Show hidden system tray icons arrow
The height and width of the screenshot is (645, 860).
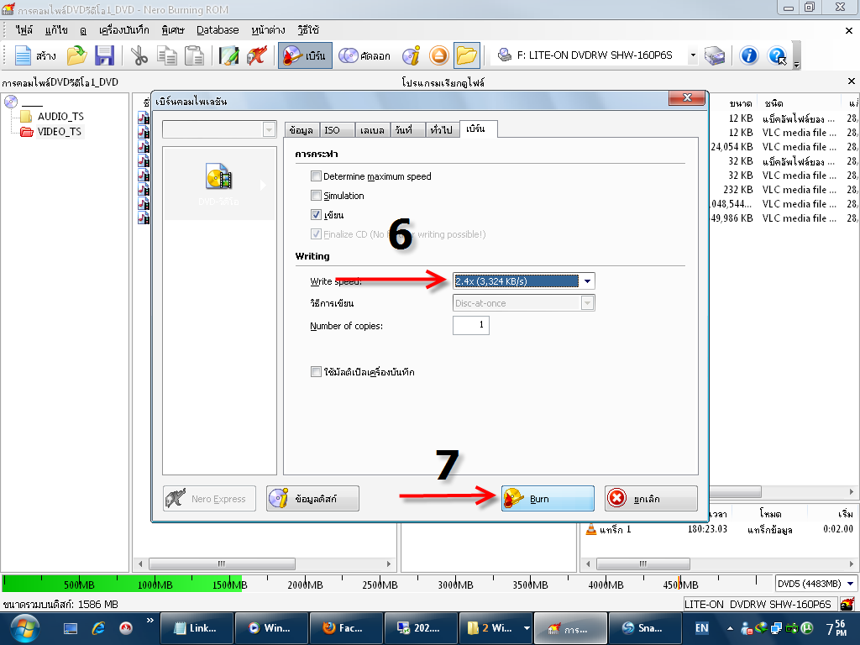730,628
